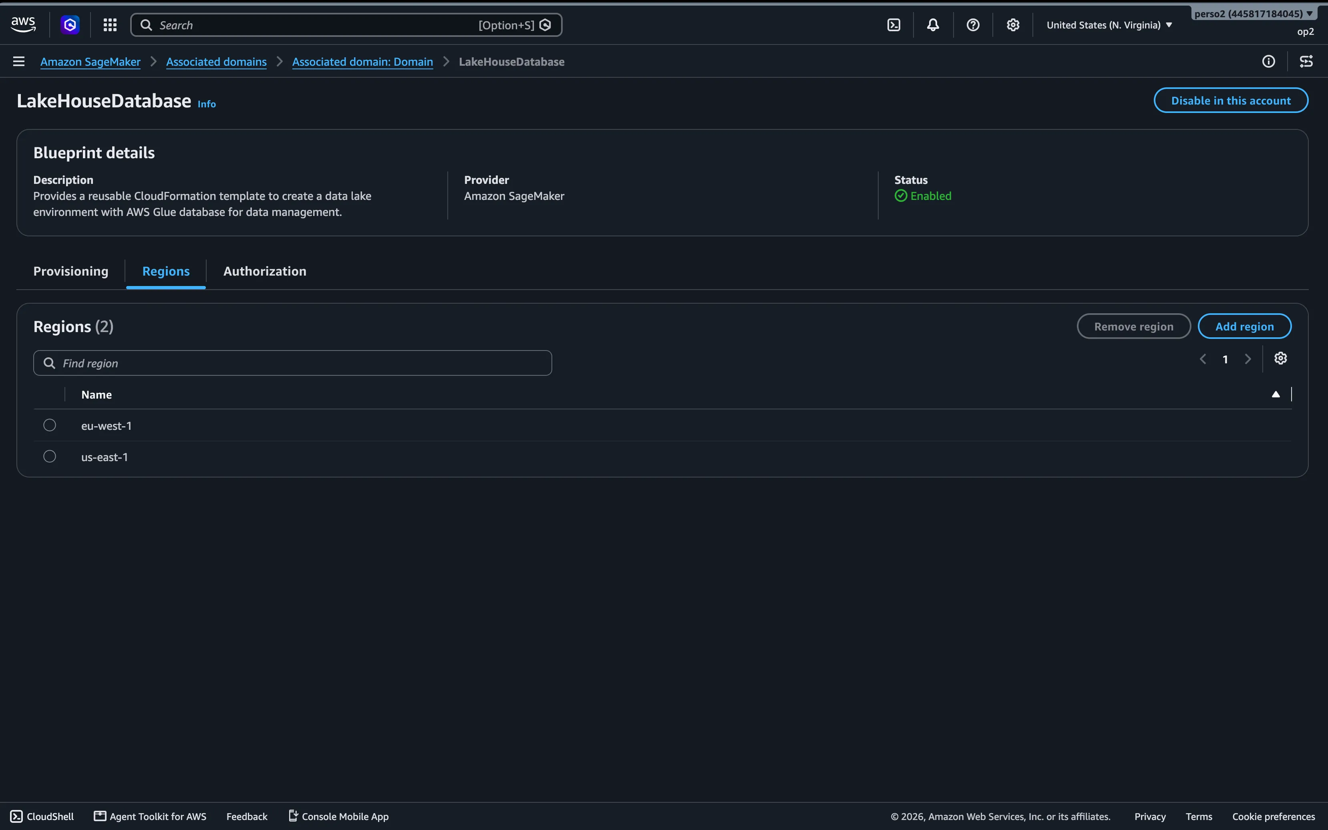1328x830 pixels.
Task: Open the services grid menu
Action: click(x=110, y=25)
